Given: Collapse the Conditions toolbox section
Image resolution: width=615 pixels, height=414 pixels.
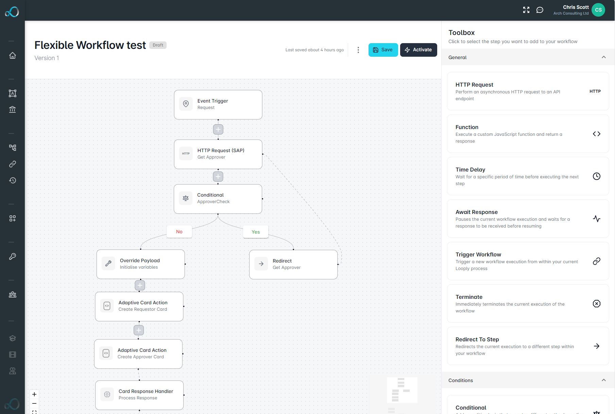Looking at the screenshot, I should 604,380.
